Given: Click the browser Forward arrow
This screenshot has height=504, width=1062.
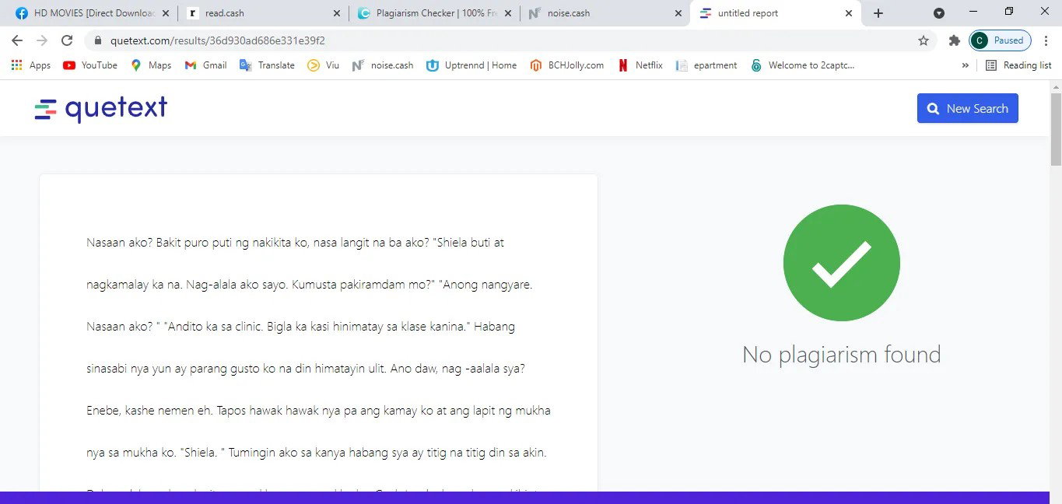Looking at the screenshot, I should (x=42, y=40).
